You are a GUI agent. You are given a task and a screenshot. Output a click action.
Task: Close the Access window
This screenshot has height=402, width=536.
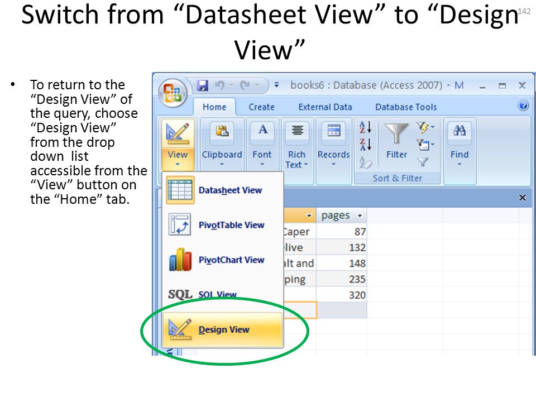point(522,85)
